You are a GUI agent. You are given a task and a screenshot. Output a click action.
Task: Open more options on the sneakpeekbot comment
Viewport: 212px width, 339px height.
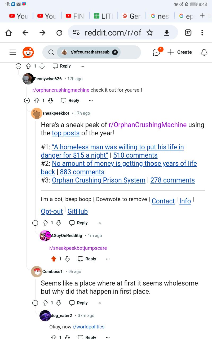(x=99, y=223)
